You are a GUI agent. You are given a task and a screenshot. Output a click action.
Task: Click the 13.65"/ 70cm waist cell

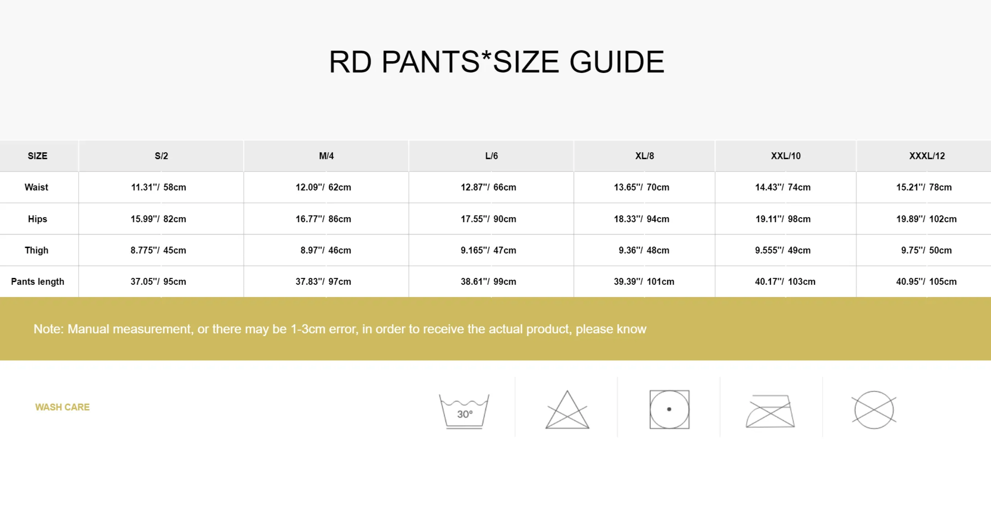tap(641, 187)
